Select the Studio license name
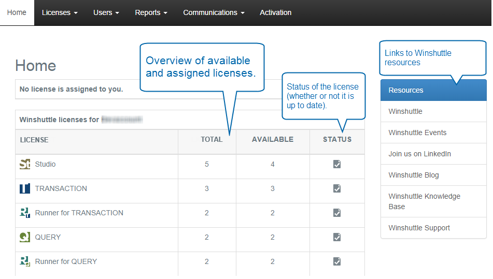 [45, 164]
